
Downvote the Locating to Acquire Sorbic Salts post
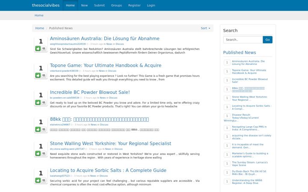coord(44,180)
